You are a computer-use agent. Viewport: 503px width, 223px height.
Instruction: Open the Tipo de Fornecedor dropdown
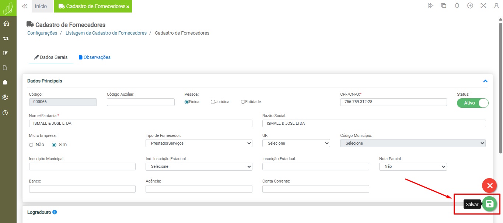pos(199,143)
